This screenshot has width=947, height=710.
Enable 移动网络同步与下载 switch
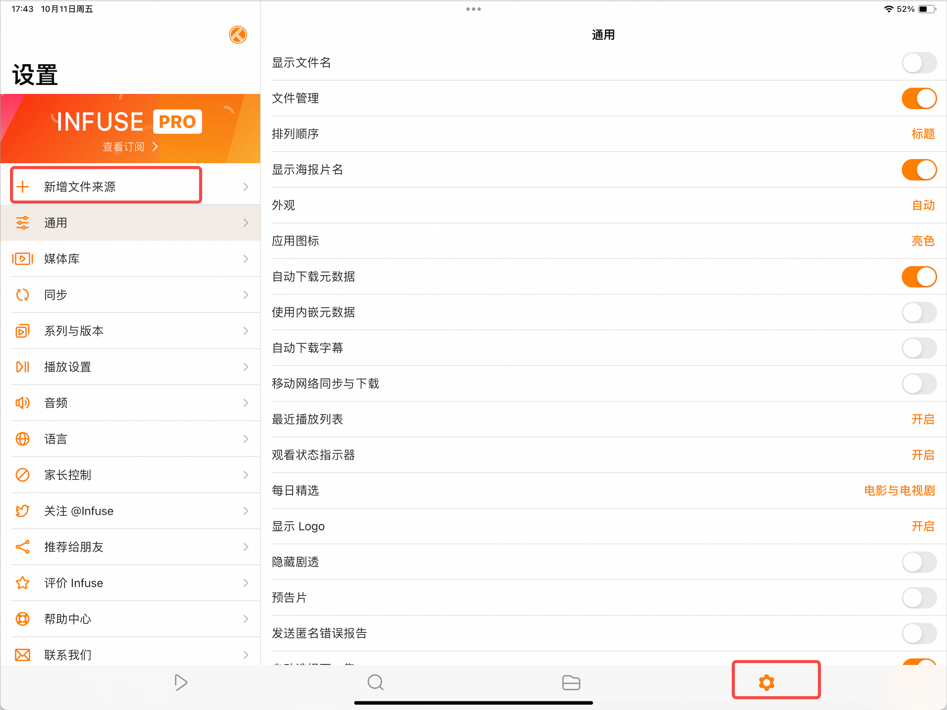pos(919,384)
